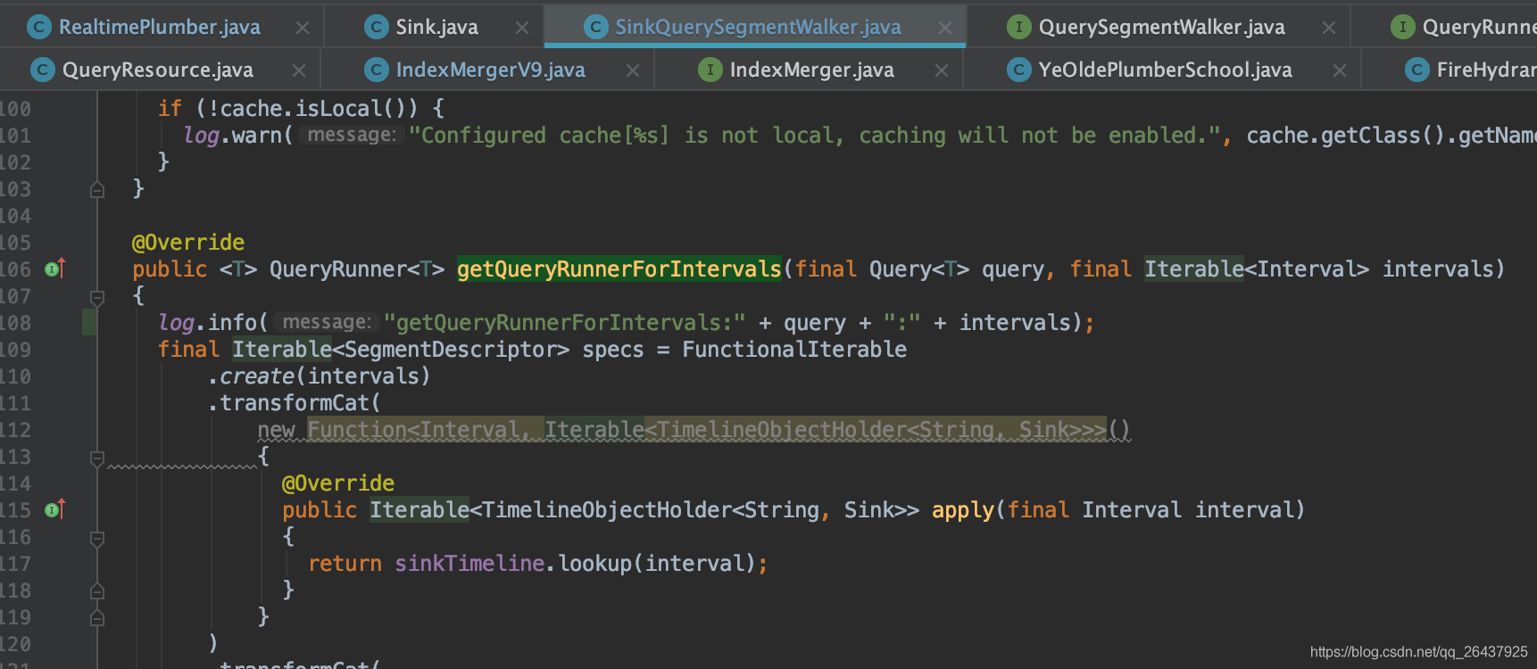
Task: Open the IndexMergerV9.java tab
Action: tap(490, 70)
